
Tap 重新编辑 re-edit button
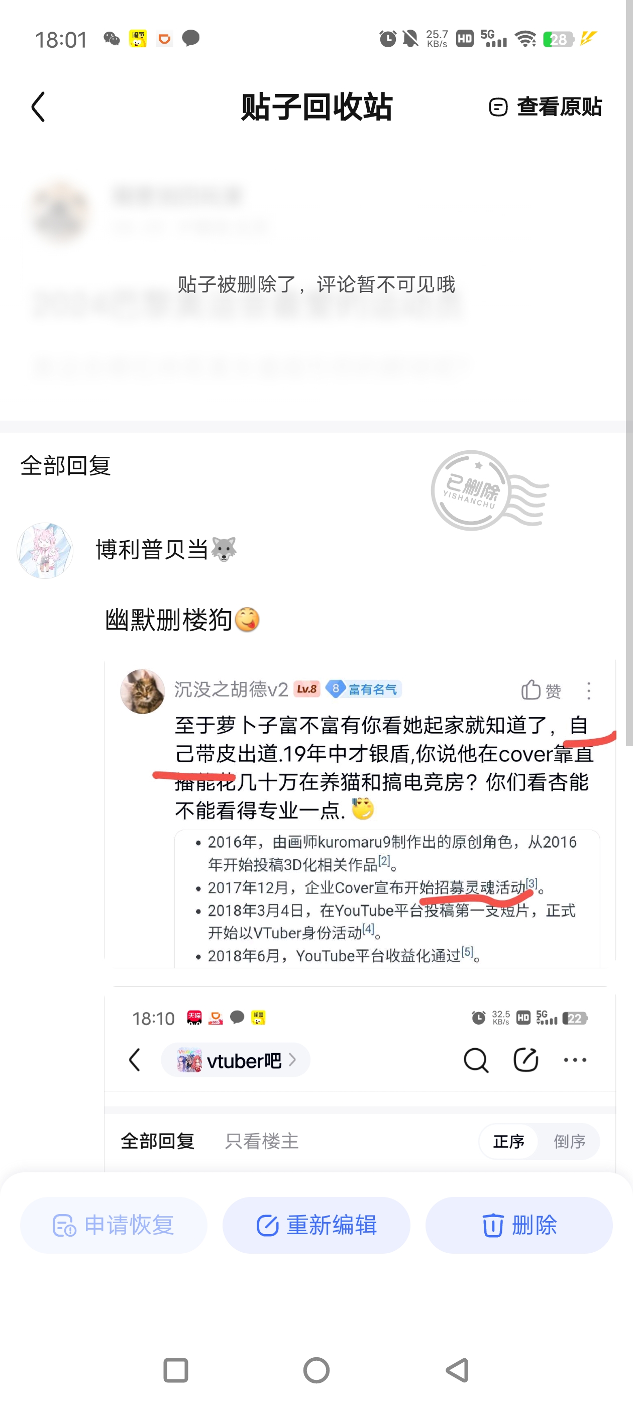(316, 1225)
